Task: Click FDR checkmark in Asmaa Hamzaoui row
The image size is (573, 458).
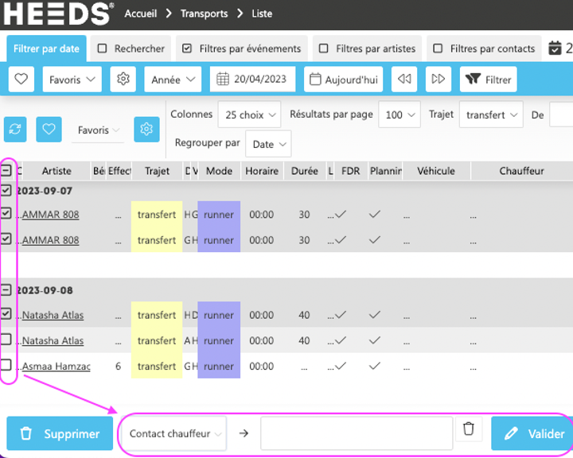Action: (x=341, y=366)
